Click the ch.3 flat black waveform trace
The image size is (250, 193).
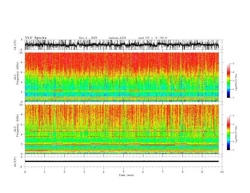click(x=122, y=161)
